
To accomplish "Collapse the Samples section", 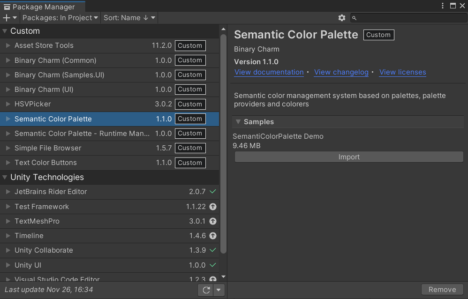I will pos(238,122).
